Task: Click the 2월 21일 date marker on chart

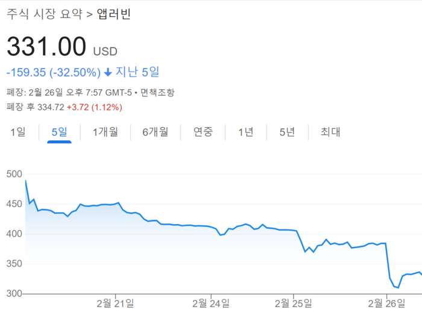Action: [115, 301]
